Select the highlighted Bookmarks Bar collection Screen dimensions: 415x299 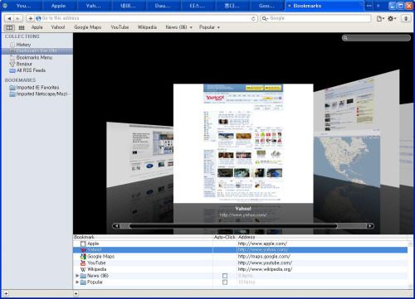[37, 51]
